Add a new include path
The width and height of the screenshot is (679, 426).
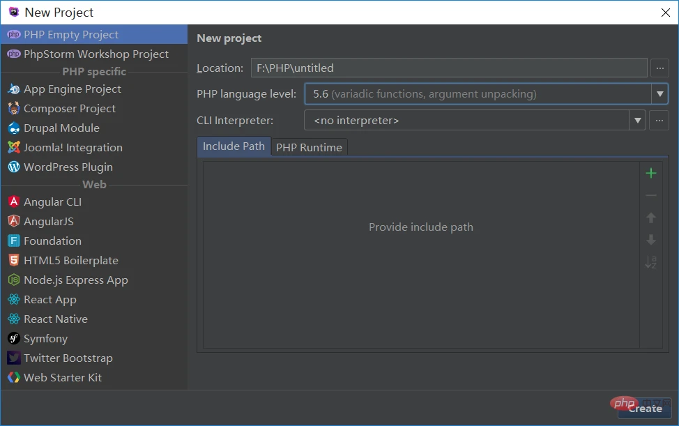[650, 173]
